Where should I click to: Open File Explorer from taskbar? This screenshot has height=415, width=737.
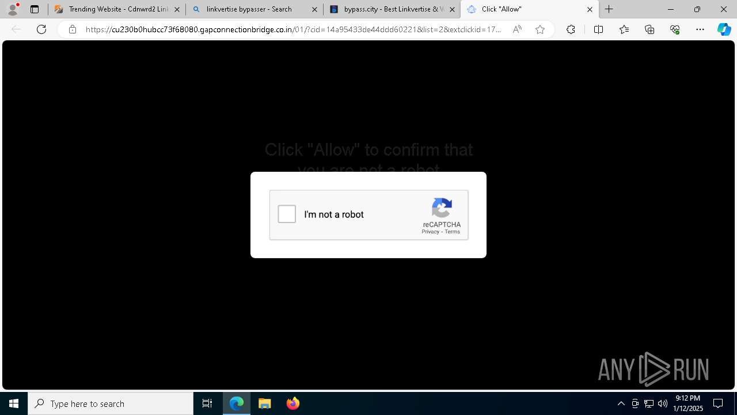coord(265,403)
